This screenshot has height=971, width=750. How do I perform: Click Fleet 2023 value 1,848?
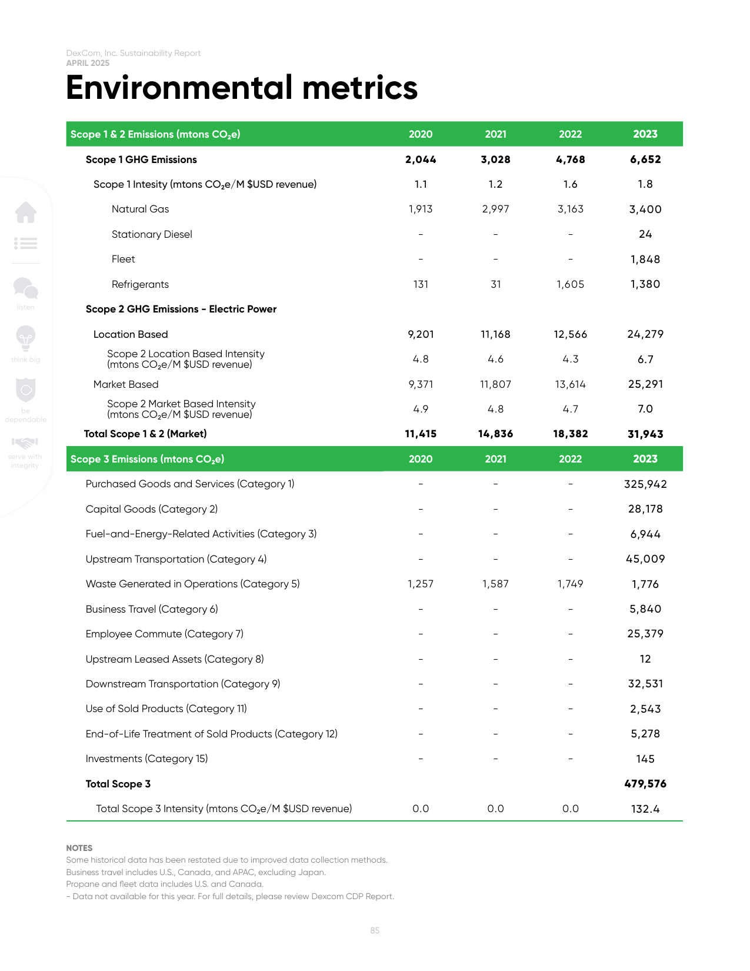pos(645,260)
